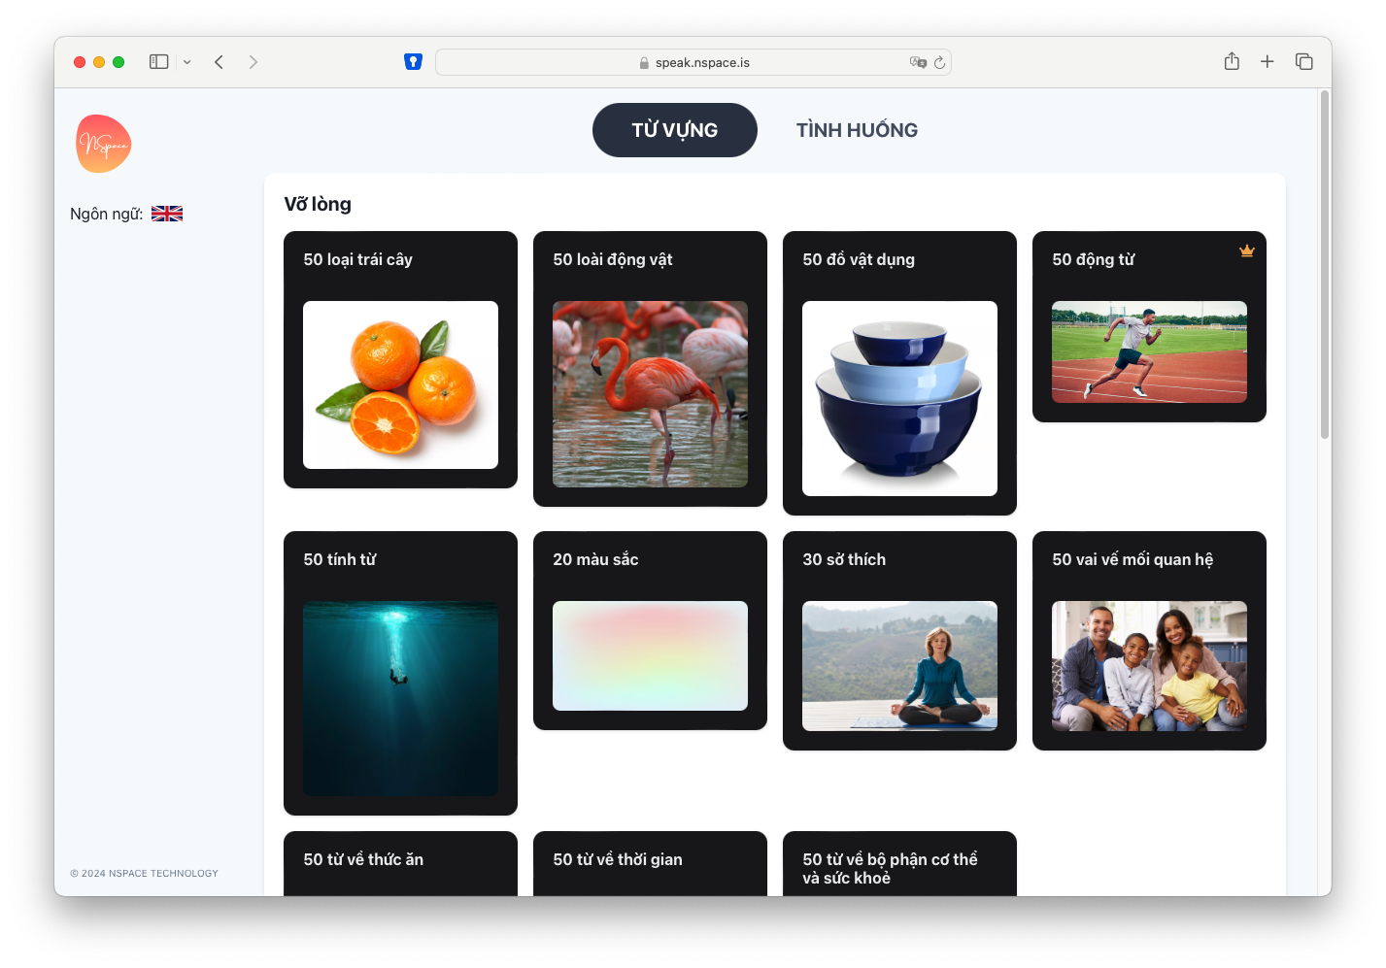Click the flamingo animals thumbnail

pos(650,394)
